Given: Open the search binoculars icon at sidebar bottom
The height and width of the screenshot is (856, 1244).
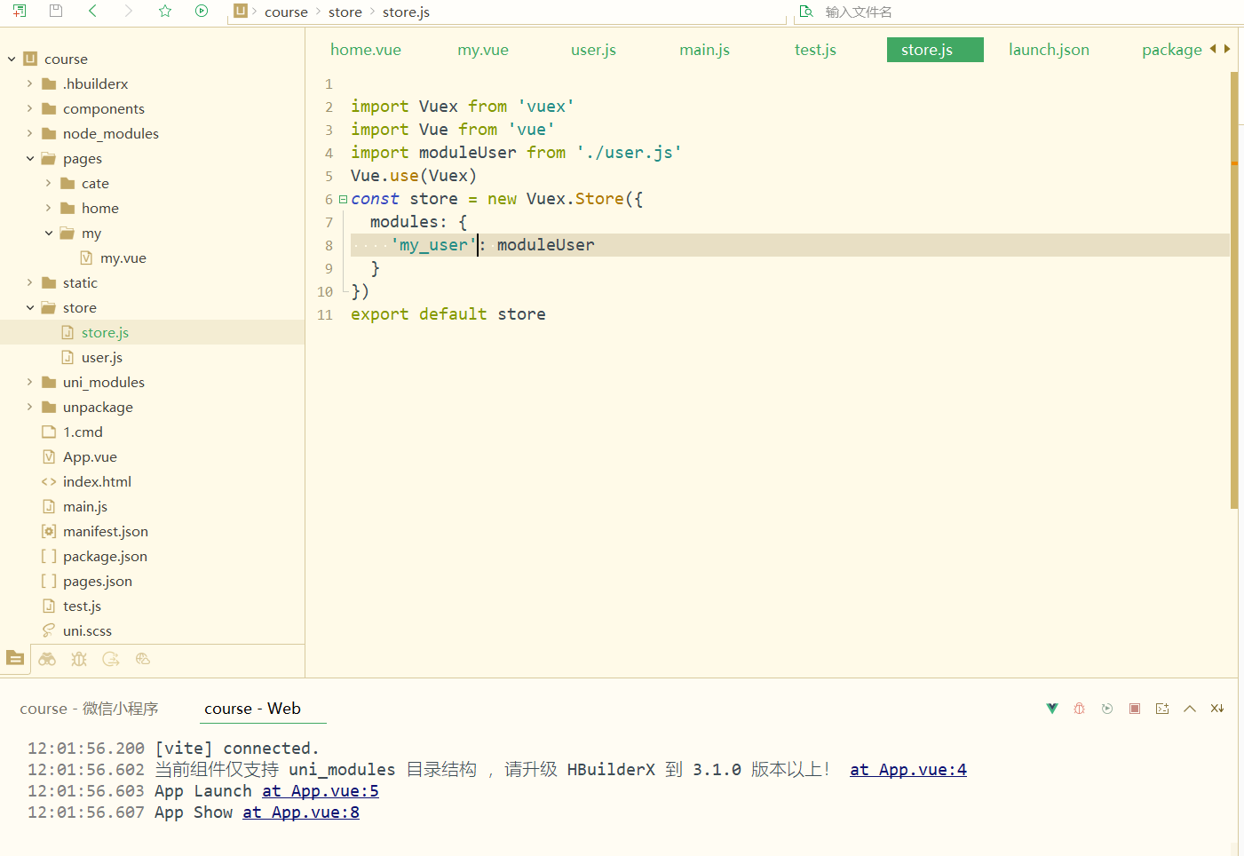Looking at the screenshot, I should click(x=47, y=659).
